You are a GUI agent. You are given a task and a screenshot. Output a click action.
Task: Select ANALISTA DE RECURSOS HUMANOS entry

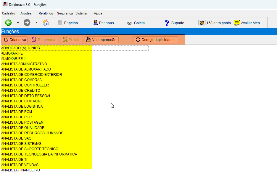(x=32, y=133)
